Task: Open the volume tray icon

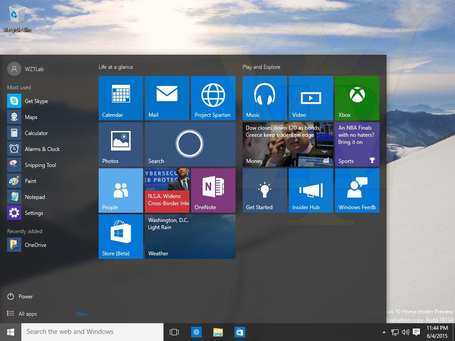Action: coord(405,332)
